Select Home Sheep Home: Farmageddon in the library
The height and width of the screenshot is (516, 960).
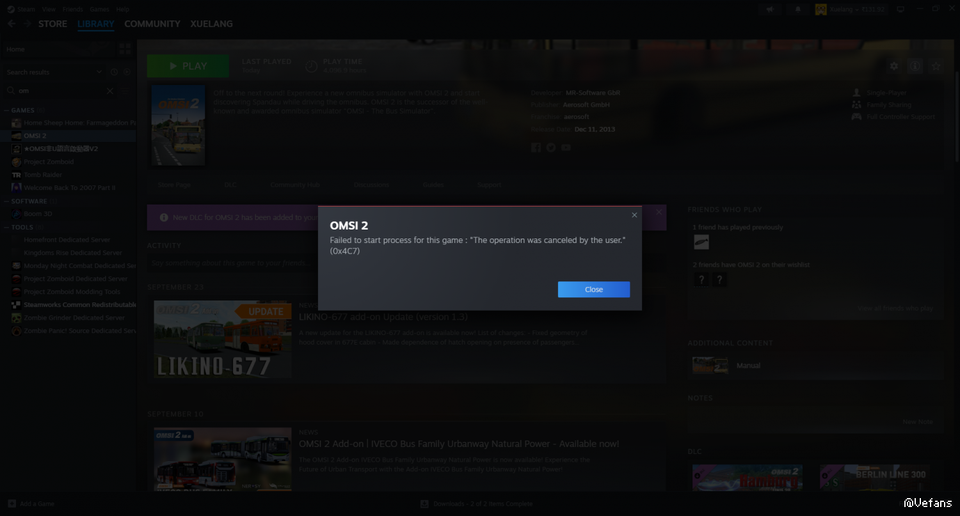(74, 123)
